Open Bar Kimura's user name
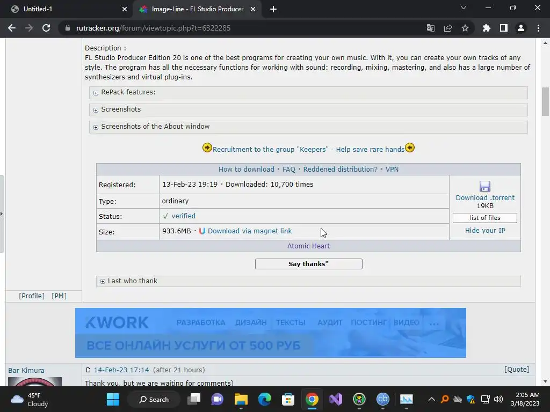Screen dimensions: 550x412 coord(26,370)
